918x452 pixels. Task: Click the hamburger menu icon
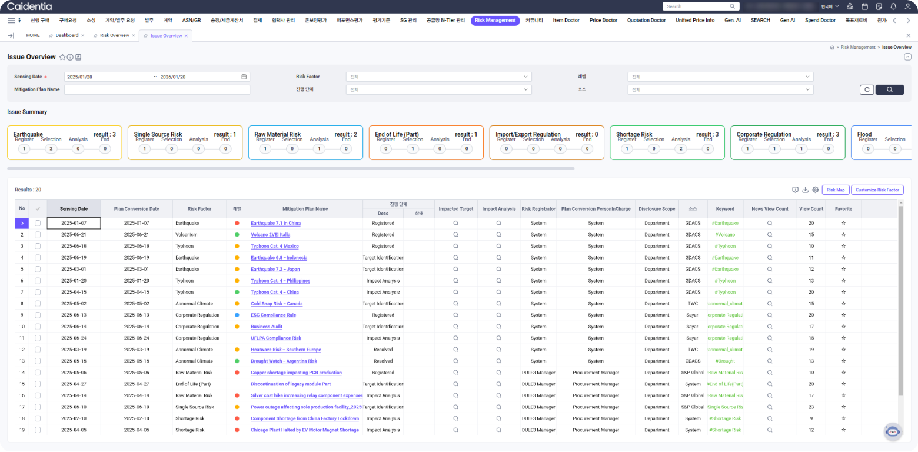pyautogui.click(x=11, y=20)
